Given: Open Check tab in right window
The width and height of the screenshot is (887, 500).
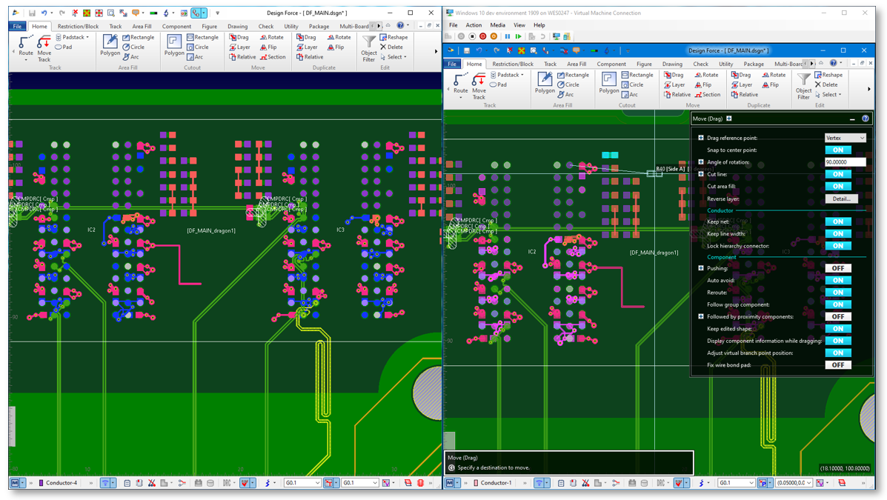Looking at the screenshot, I should coord(700,64).
